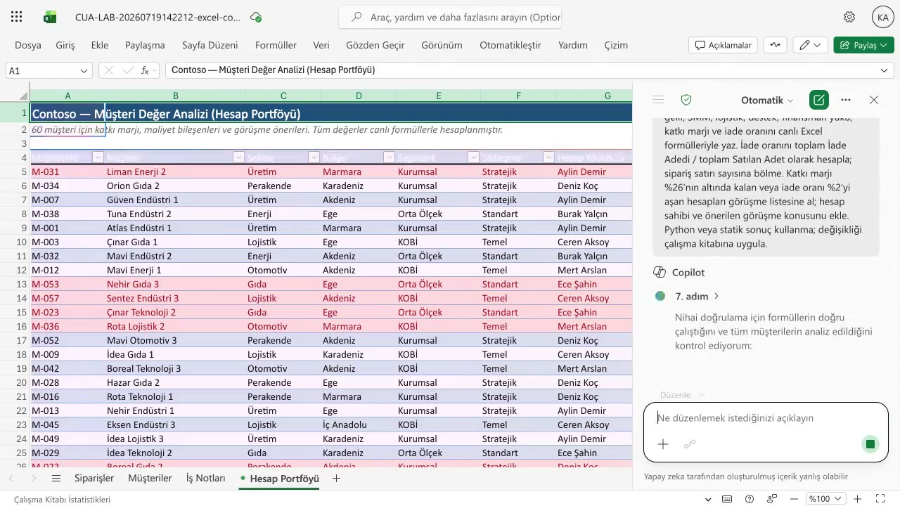Click the plus attach icon in Copilot input
The height and width of the screenshot is (506, 900).
(662, 444)
